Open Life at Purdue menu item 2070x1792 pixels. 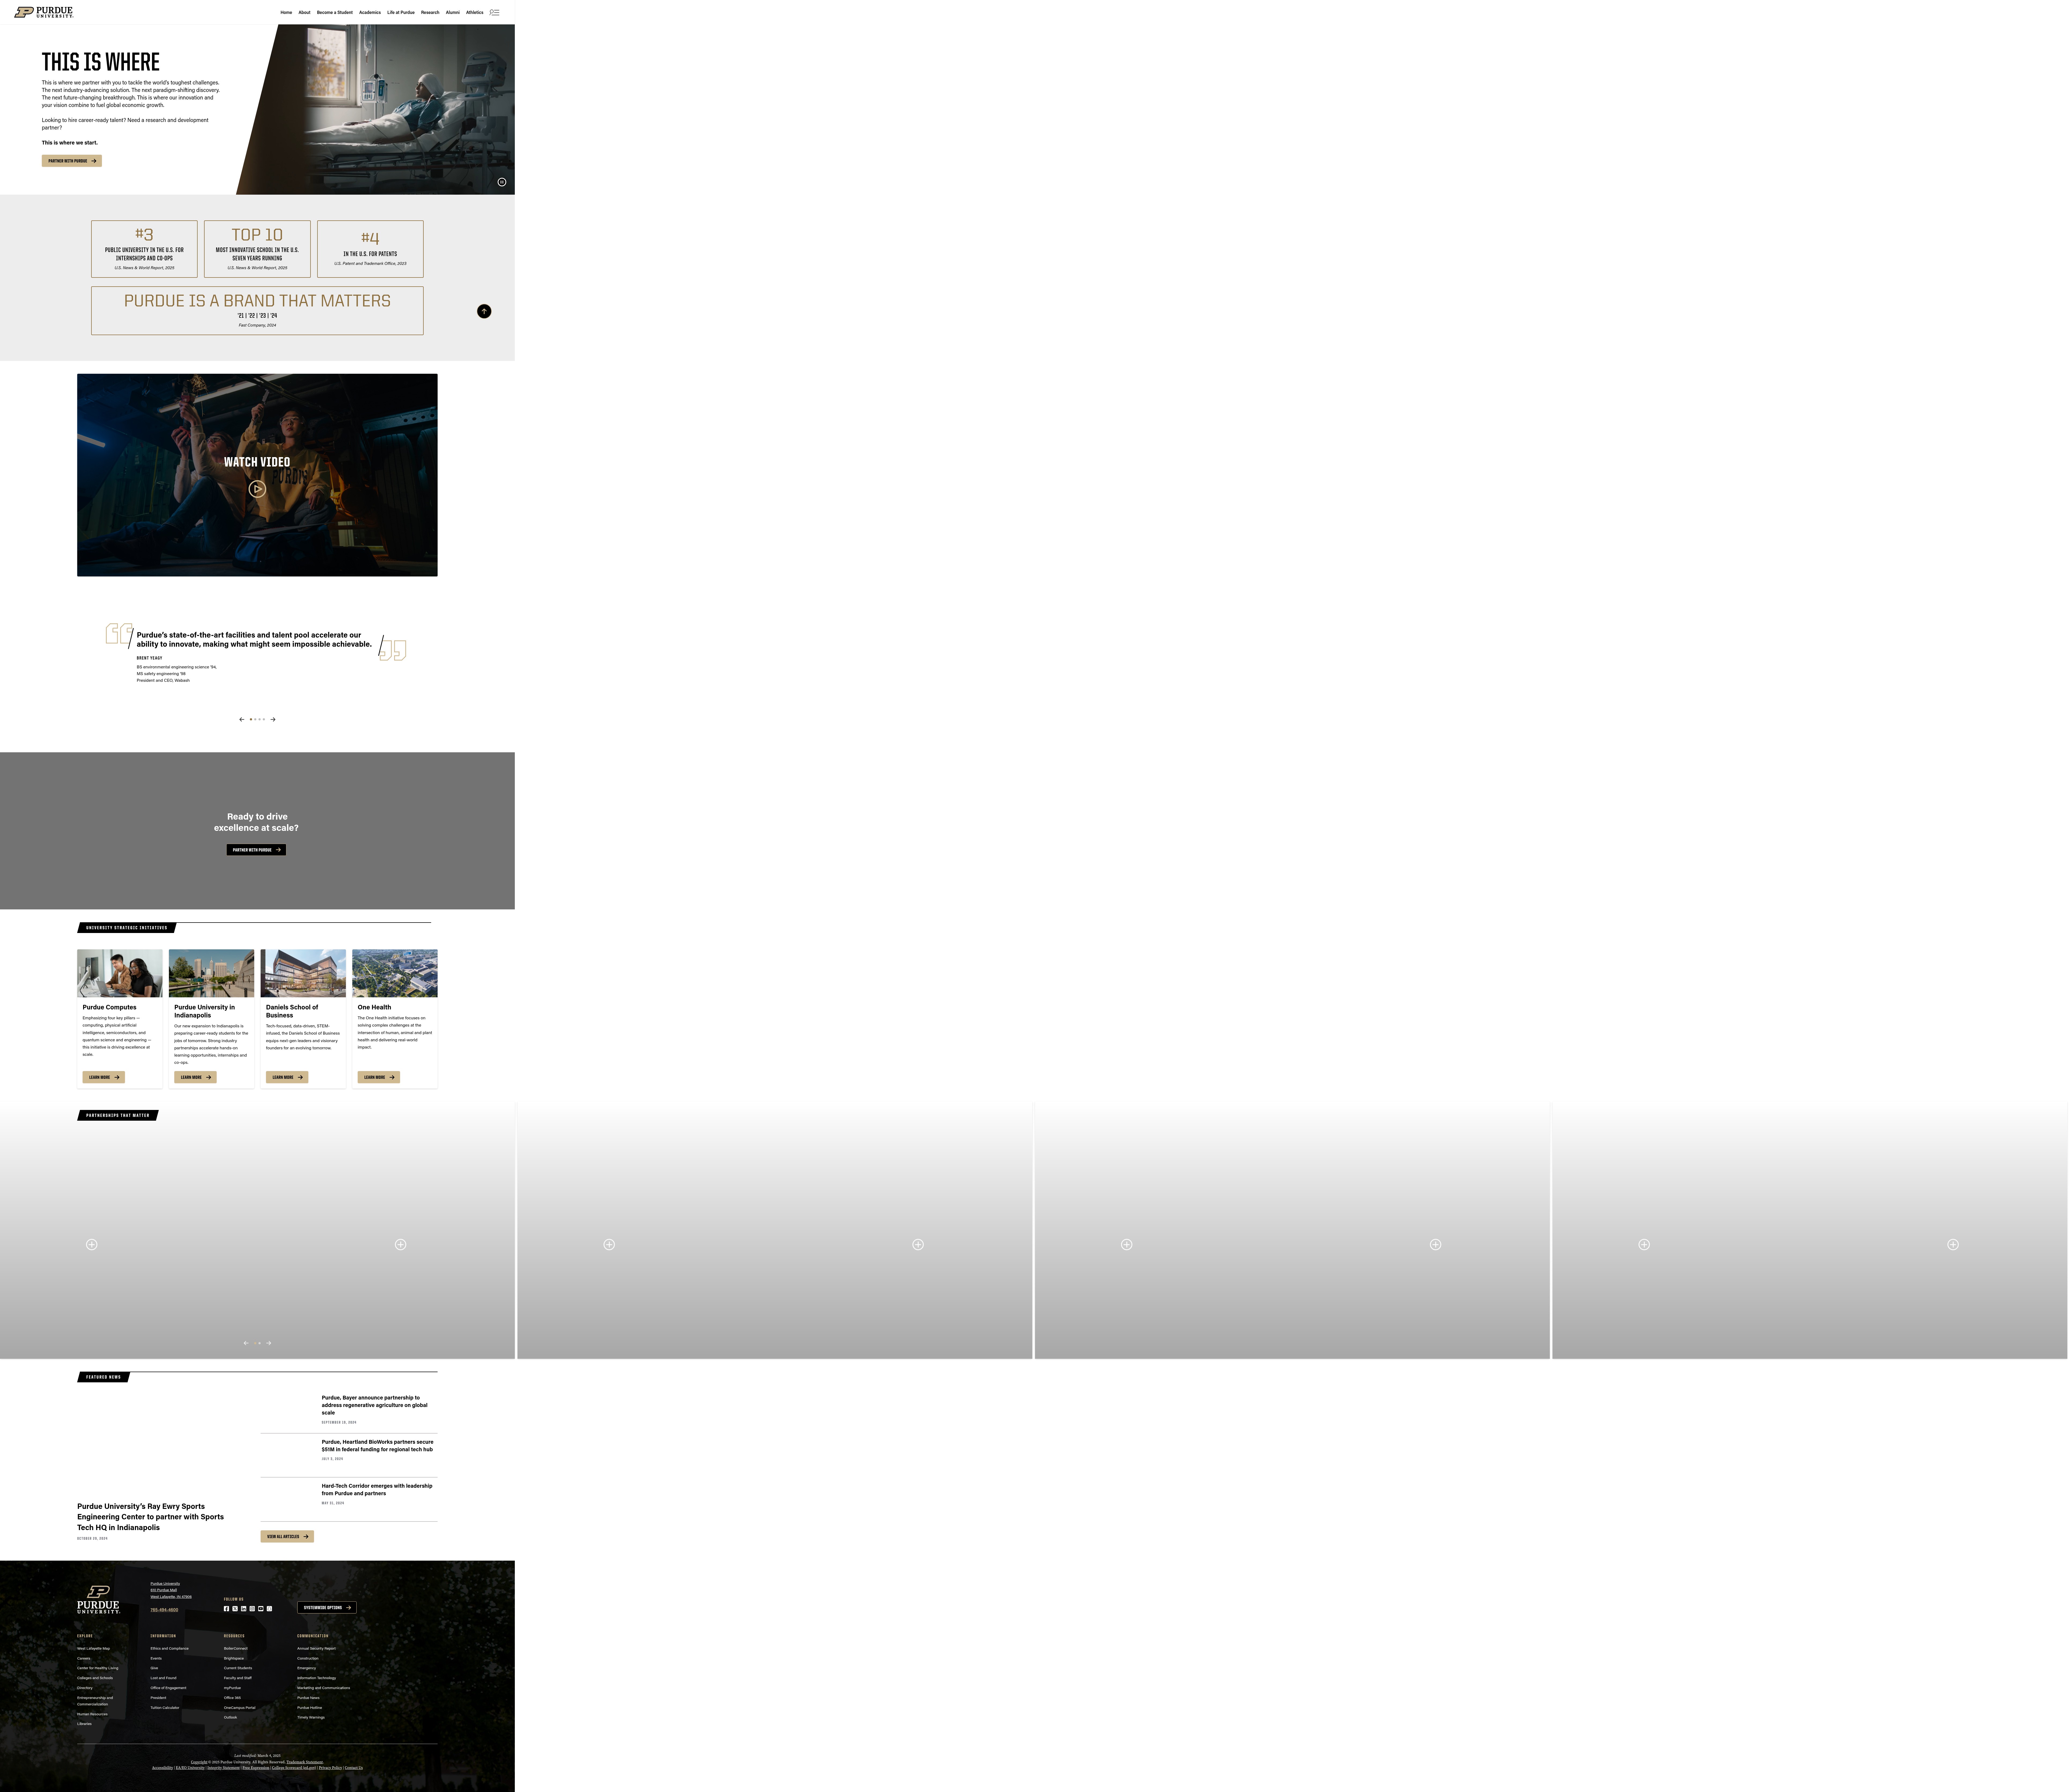click(x=401, y=12)
